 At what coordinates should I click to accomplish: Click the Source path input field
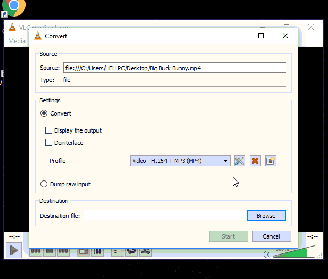point(175,68)
